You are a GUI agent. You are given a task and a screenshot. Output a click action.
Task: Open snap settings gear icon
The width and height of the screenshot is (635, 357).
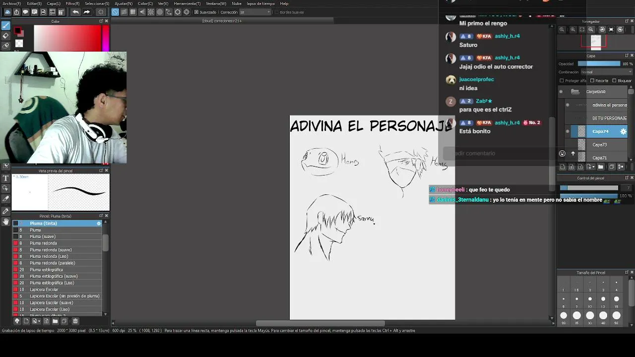tap(187, 12)
